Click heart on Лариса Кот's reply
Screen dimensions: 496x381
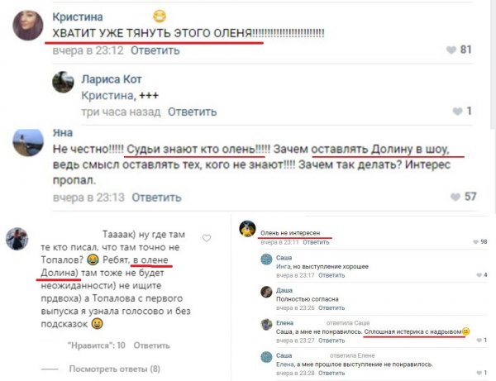point(457,112)
